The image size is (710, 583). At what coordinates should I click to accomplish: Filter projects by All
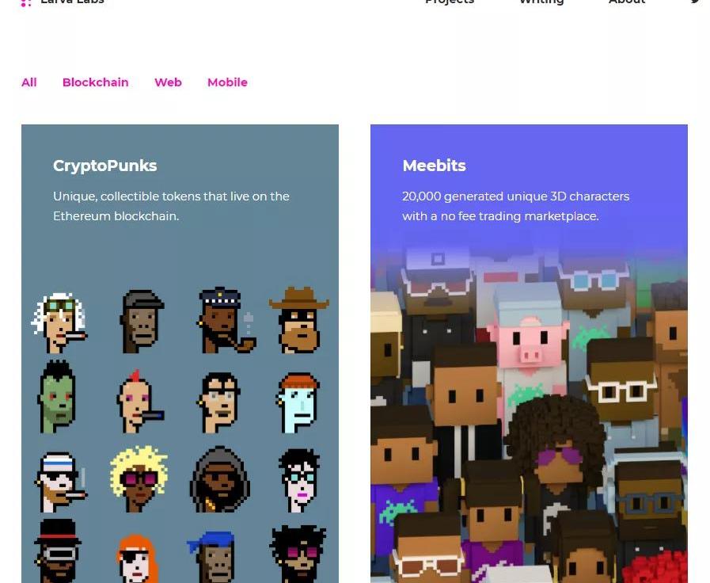click(x=29, y=82)
